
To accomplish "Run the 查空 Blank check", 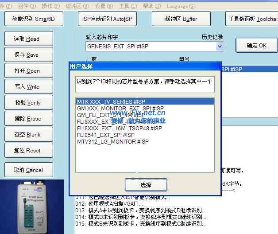I will 29,134.
